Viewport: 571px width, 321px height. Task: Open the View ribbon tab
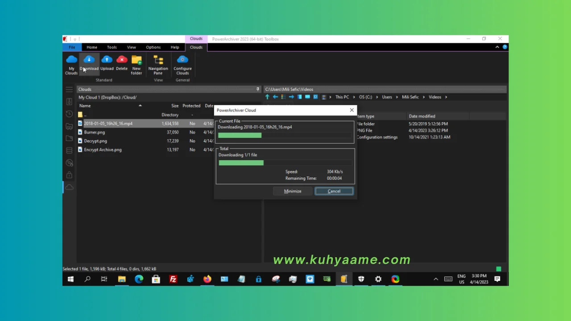click(132, 47)
